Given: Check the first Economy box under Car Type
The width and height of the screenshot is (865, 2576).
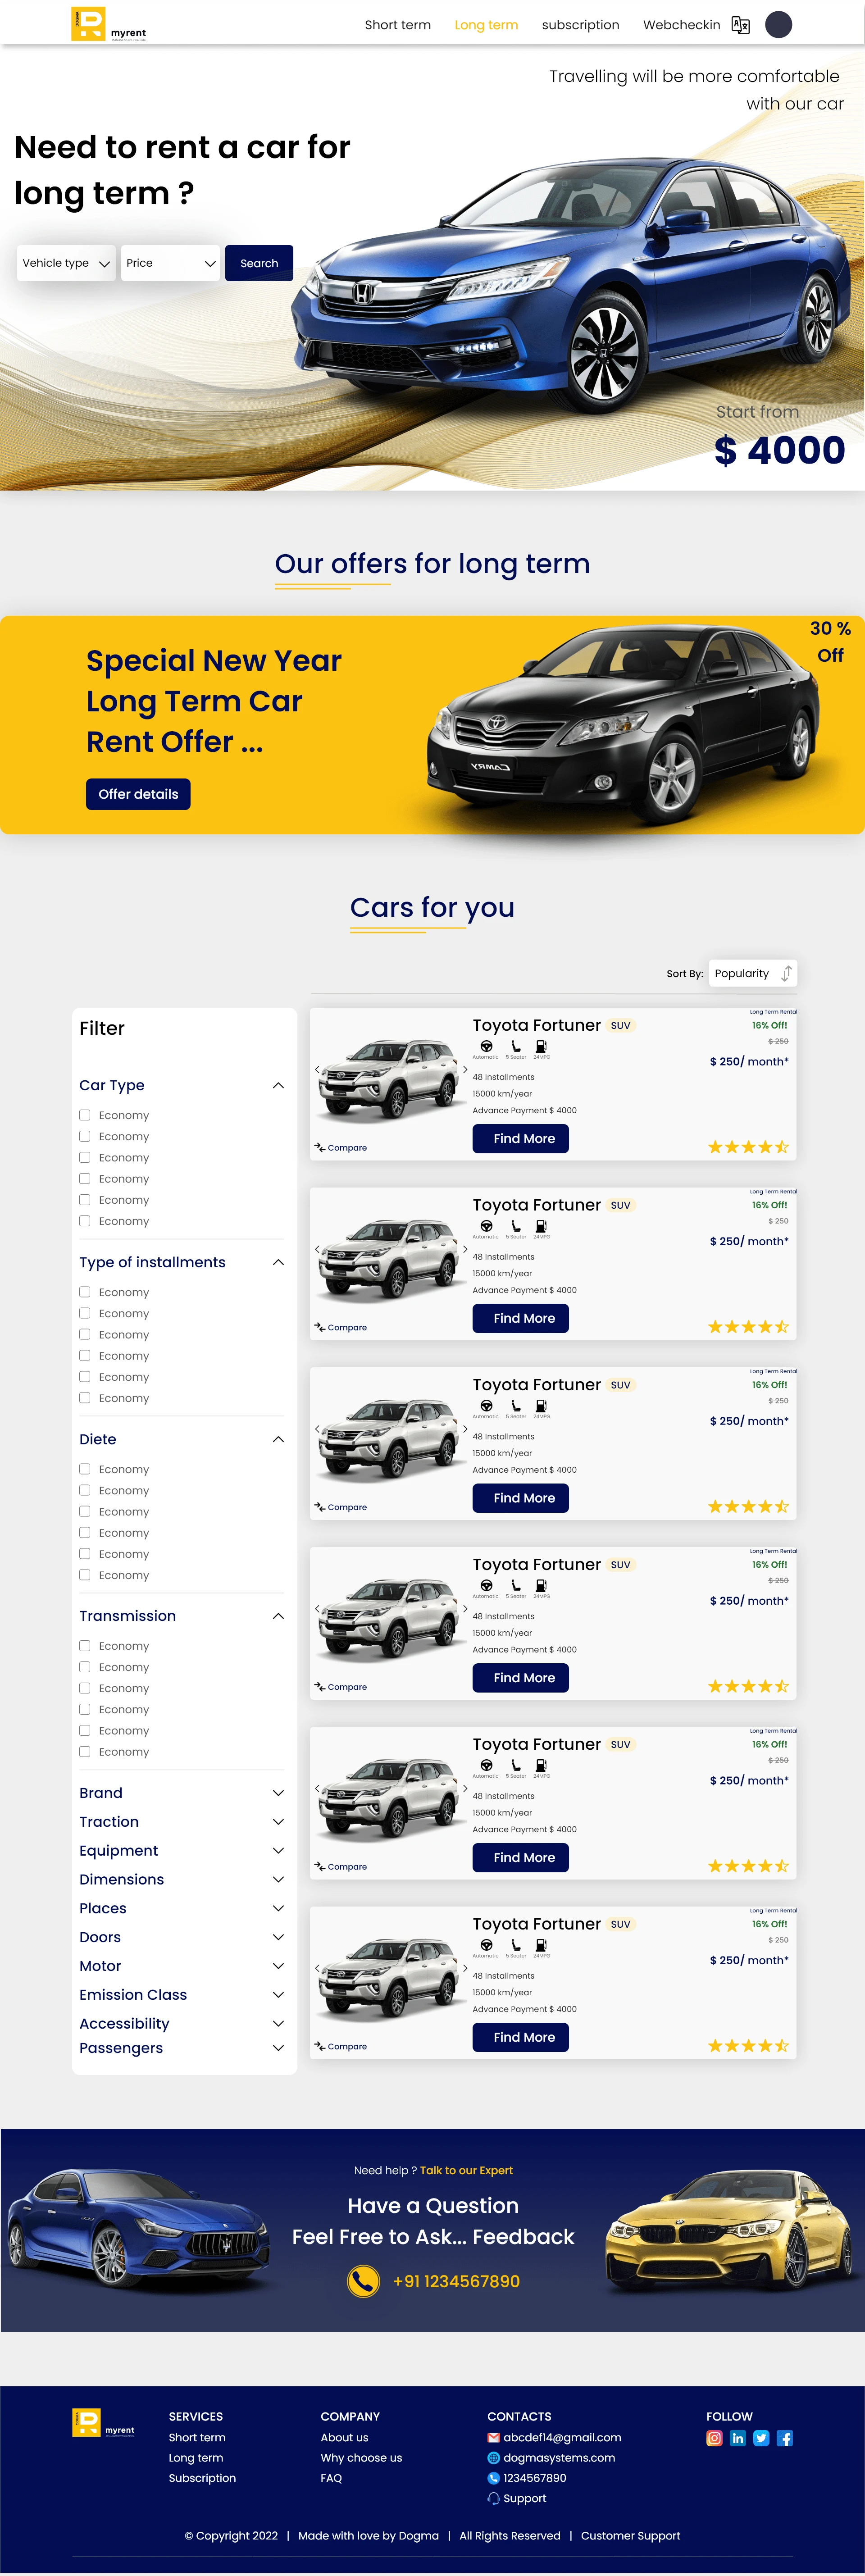Looking at the screenshot, I should click(x=85, y=1115).
